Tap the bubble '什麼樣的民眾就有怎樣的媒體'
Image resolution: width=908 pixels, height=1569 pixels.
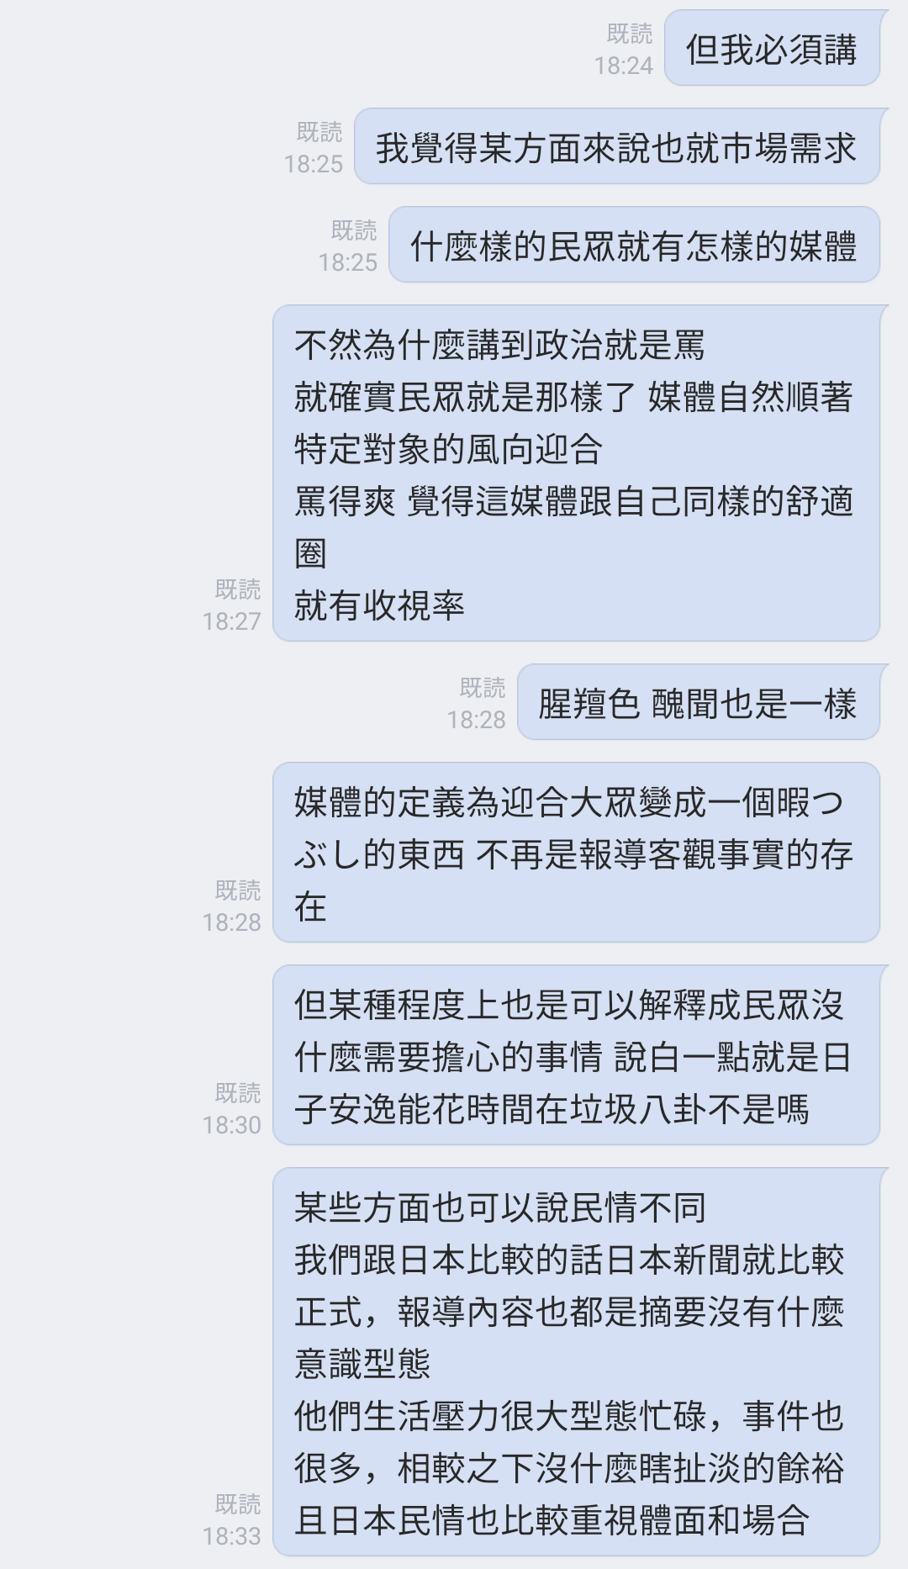pos(634,246)
